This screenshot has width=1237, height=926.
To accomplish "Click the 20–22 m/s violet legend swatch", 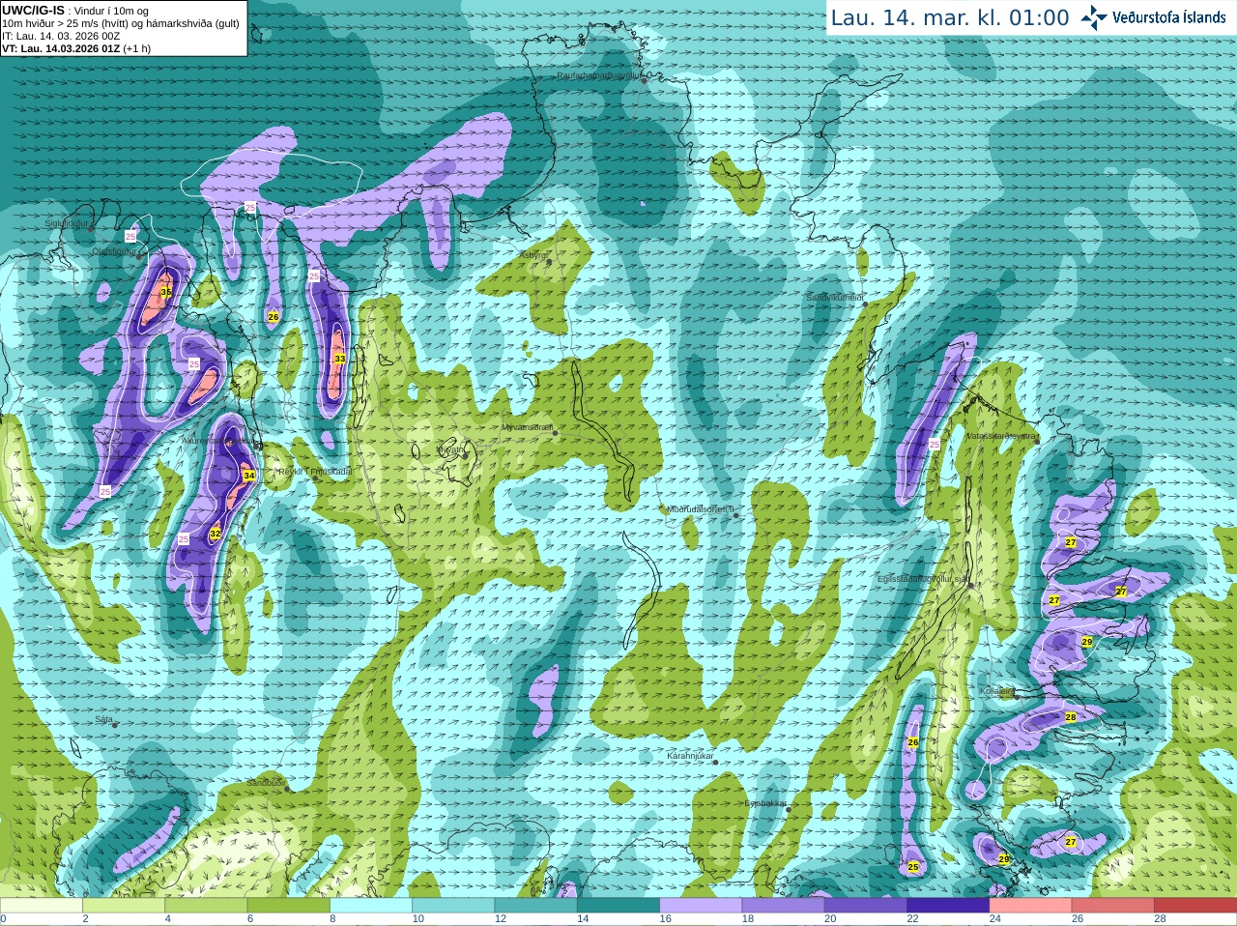I will point(866,905).
